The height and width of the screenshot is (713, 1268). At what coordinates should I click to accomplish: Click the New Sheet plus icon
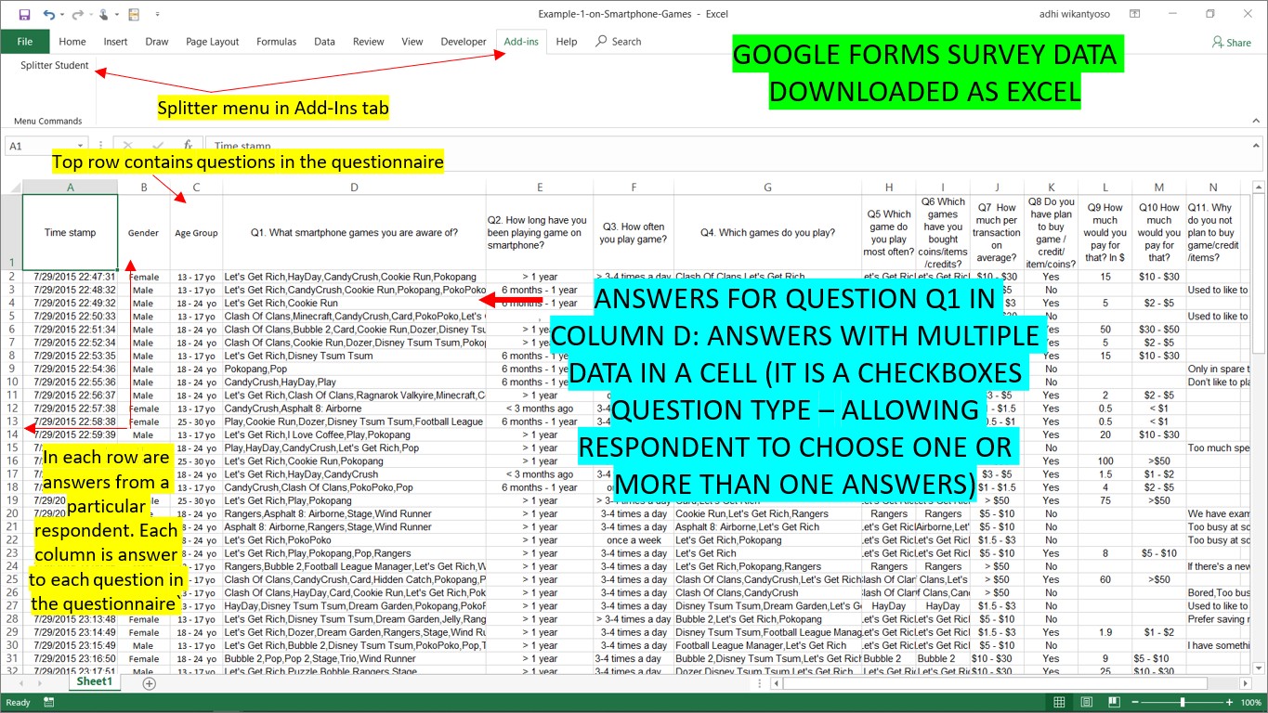(x=149, y=682)
